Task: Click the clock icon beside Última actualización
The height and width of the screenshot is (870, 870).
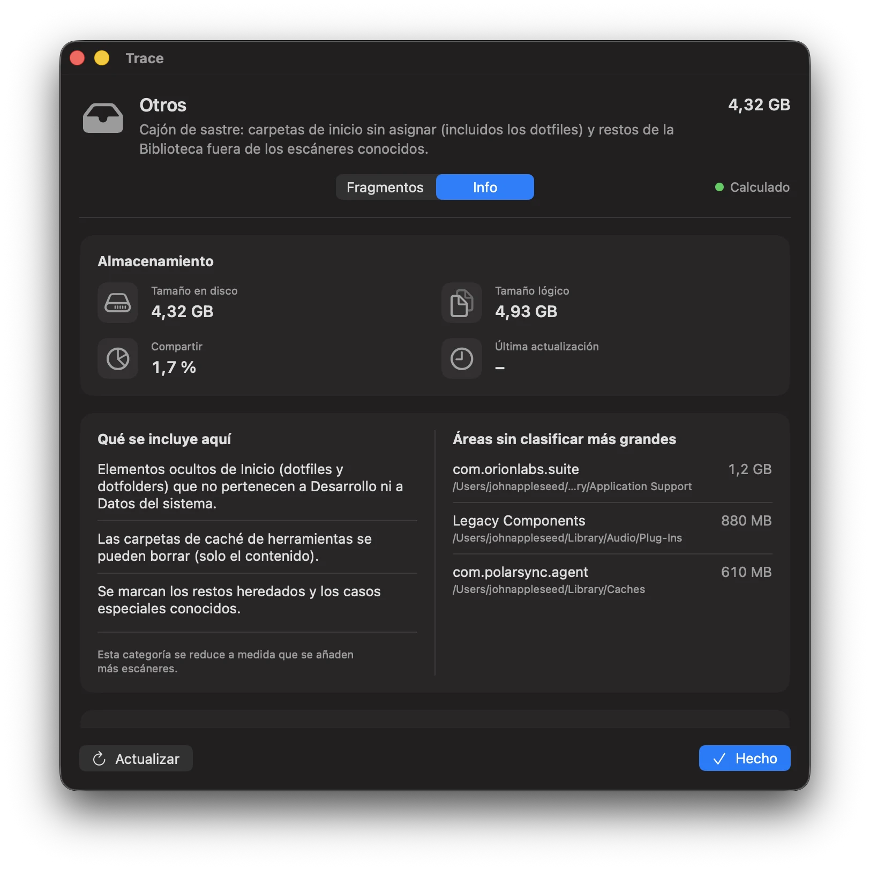Action: 462,358
